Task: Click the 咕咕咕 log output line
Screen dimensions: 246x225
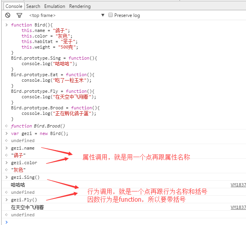Action: 18,185
